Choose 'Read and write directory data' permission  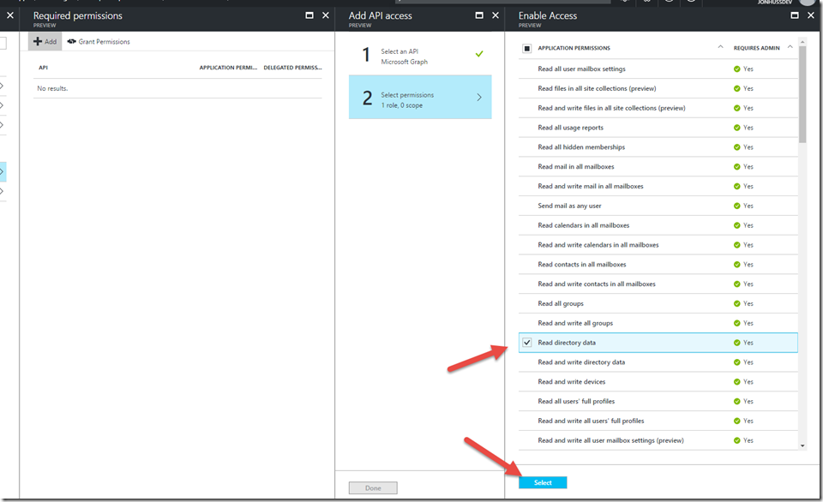click(581, 362)
